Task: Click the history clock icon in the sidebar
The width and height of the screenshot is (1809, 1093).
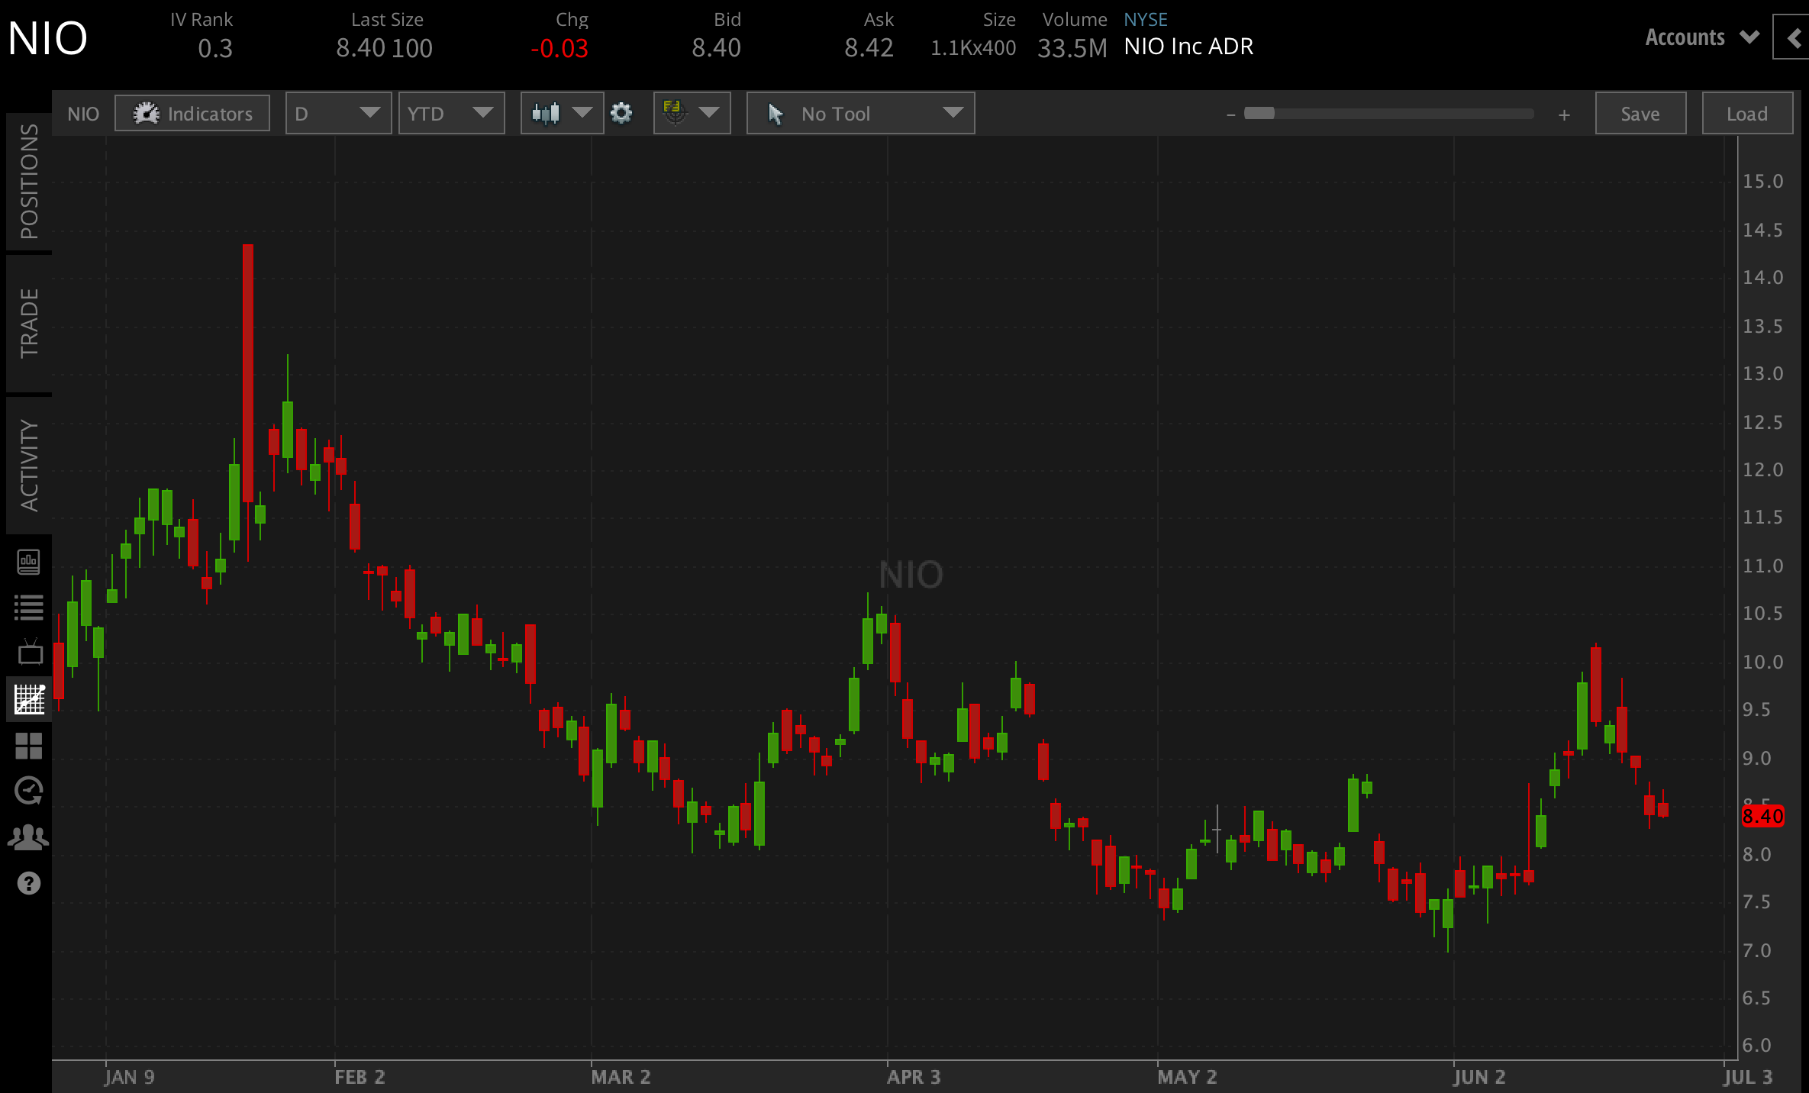Action: 30,791
